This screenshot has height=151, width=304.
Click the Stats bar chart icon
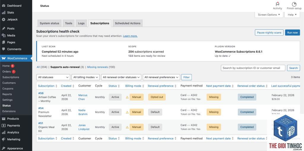point(4,12)
